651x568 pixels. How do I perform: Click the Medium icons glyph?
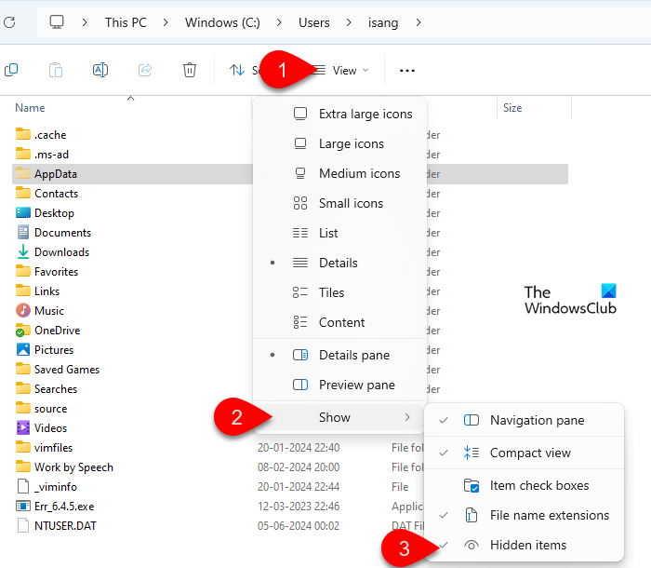pyautogui.click(x=300, y=173)
